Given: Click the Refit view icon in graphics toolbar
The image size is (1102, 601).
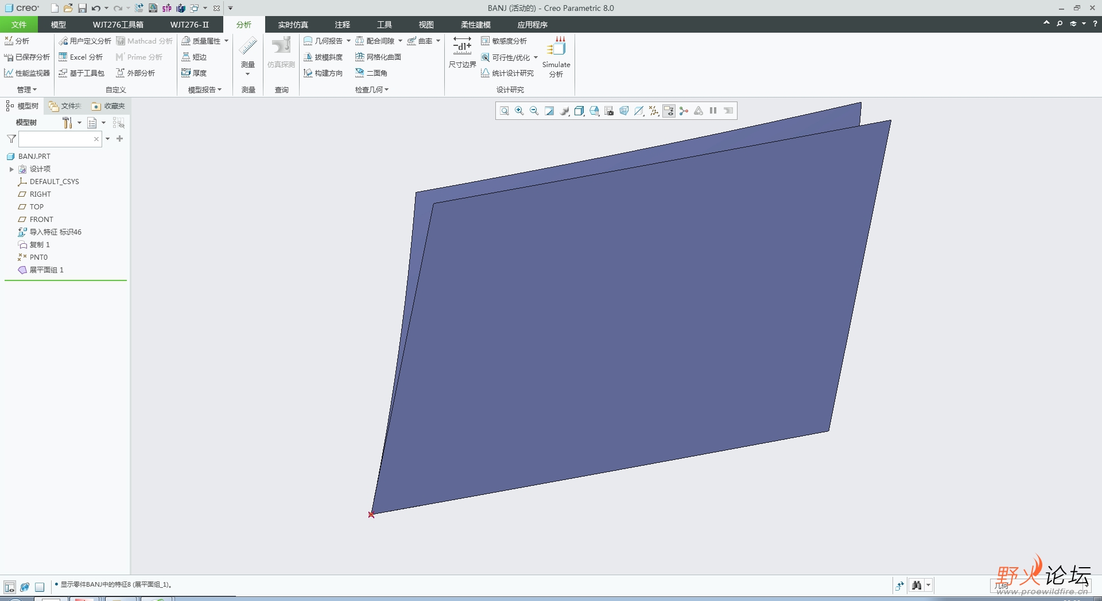Looking at the screenshot, I should pos(504,111).
